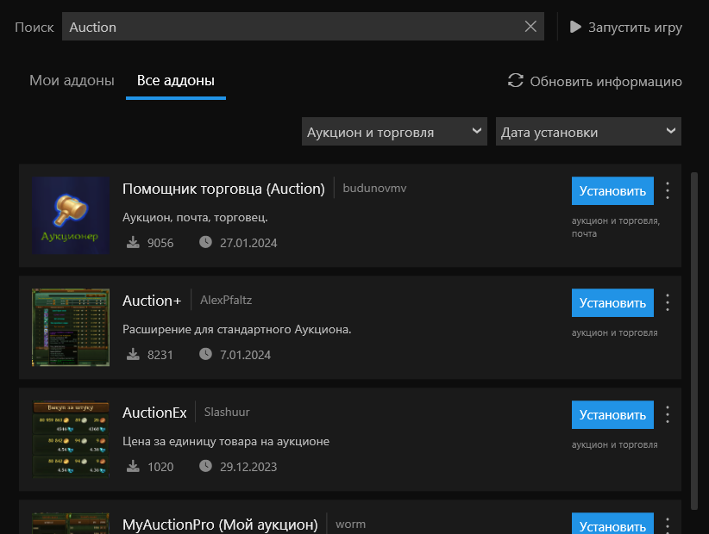The image size is (709, 534).
Task: Clear the Auction search text
Action: coord(530,26)
